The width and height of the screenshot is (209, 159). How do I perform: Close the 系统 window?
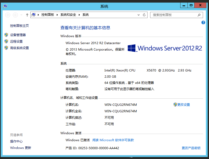(x=200, y=5)
